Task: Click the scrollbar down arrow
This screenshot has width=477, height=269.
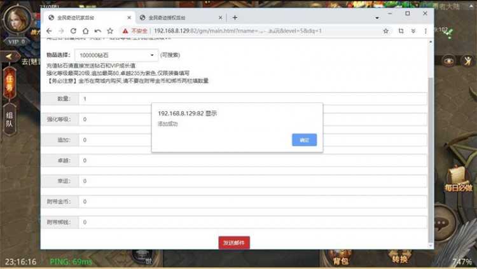Action: [x=431, y=245]
